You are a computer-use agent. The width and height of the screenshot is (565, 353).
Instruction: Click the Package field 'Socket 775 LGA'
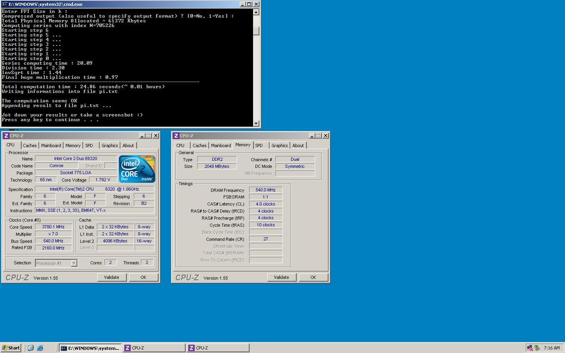(76, 173)
